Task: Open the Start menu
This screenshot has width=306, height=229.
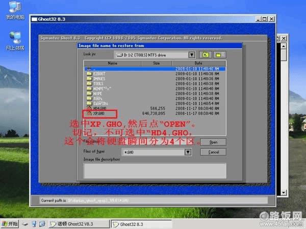Action: [10, 224]
